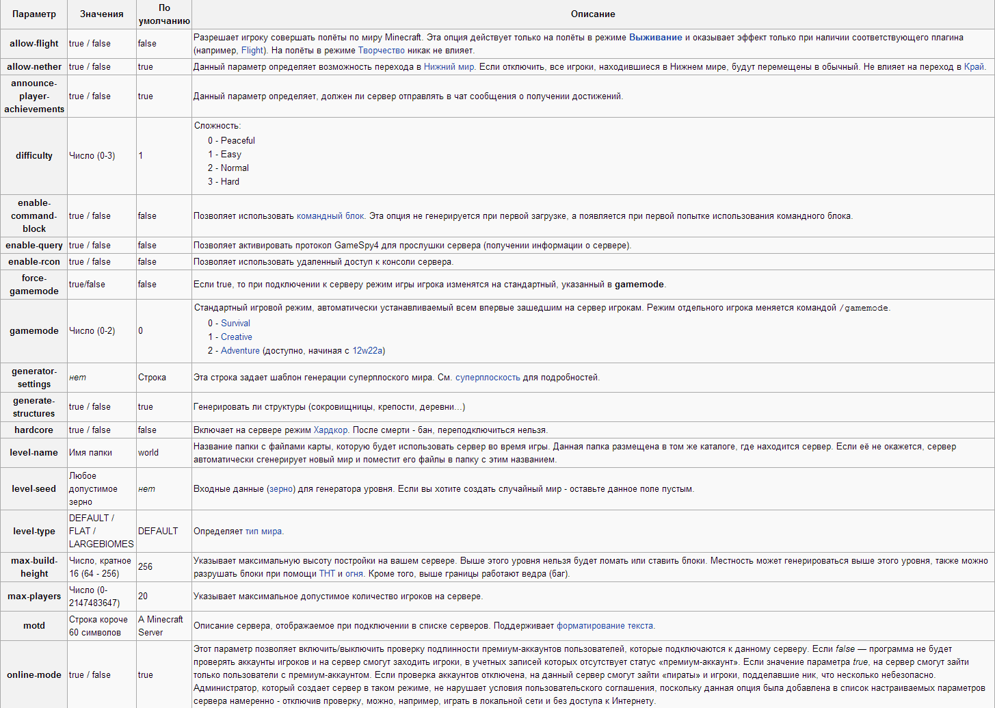
Task: Open the Flight plugin link
Action: click(x=252, y=51)
